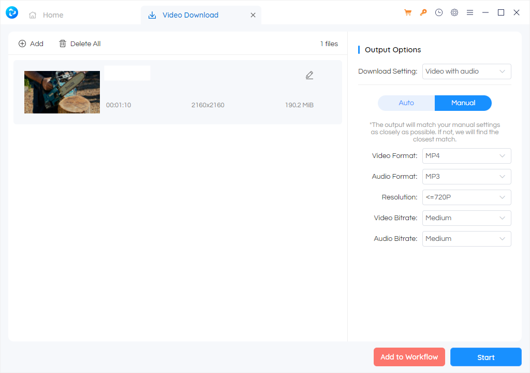Open the Video Format dropdown
Screen dimensions: 530x373
(x=466, y=156)
